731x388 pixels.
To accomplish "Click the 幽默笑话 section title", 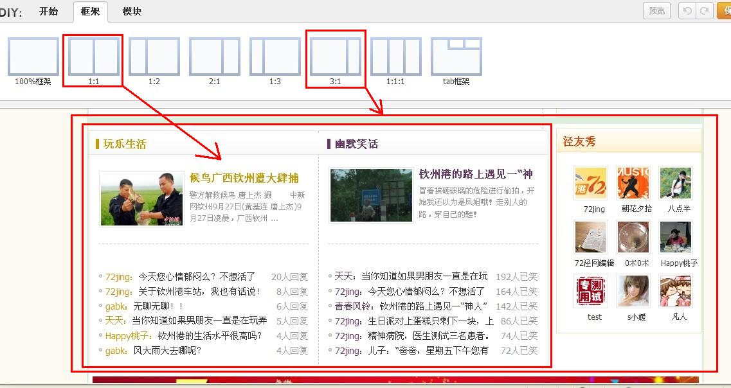I will (356, 144).
